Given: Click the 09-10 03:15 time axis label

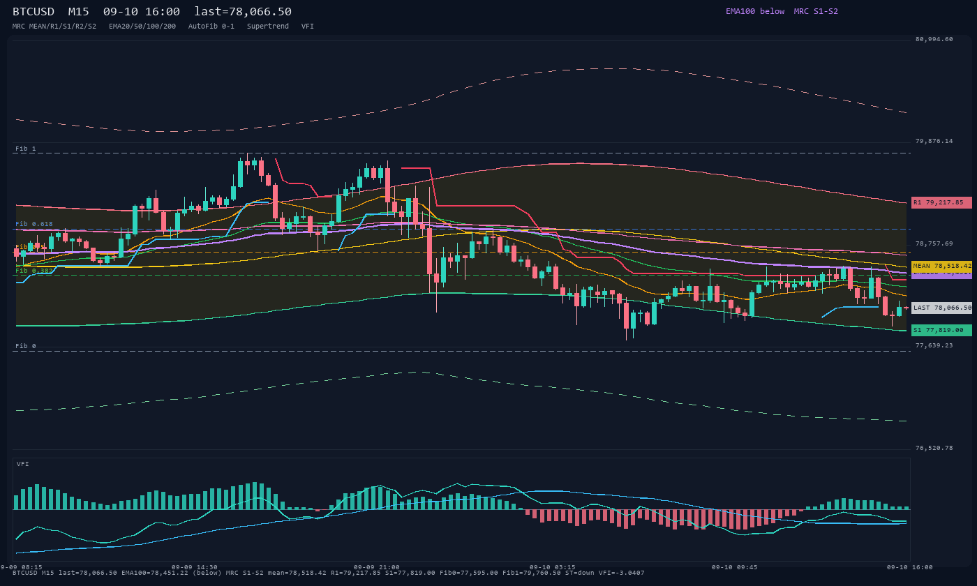Looking at the screenshot, I should click(553, 567).
